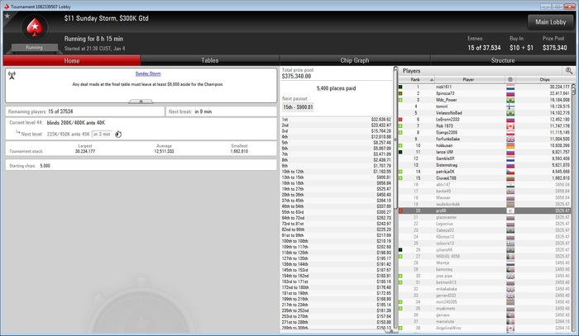Click the UK flag next to ForFunksSake
This screenshot has width=579, height=336.
[x=510, y=140]
